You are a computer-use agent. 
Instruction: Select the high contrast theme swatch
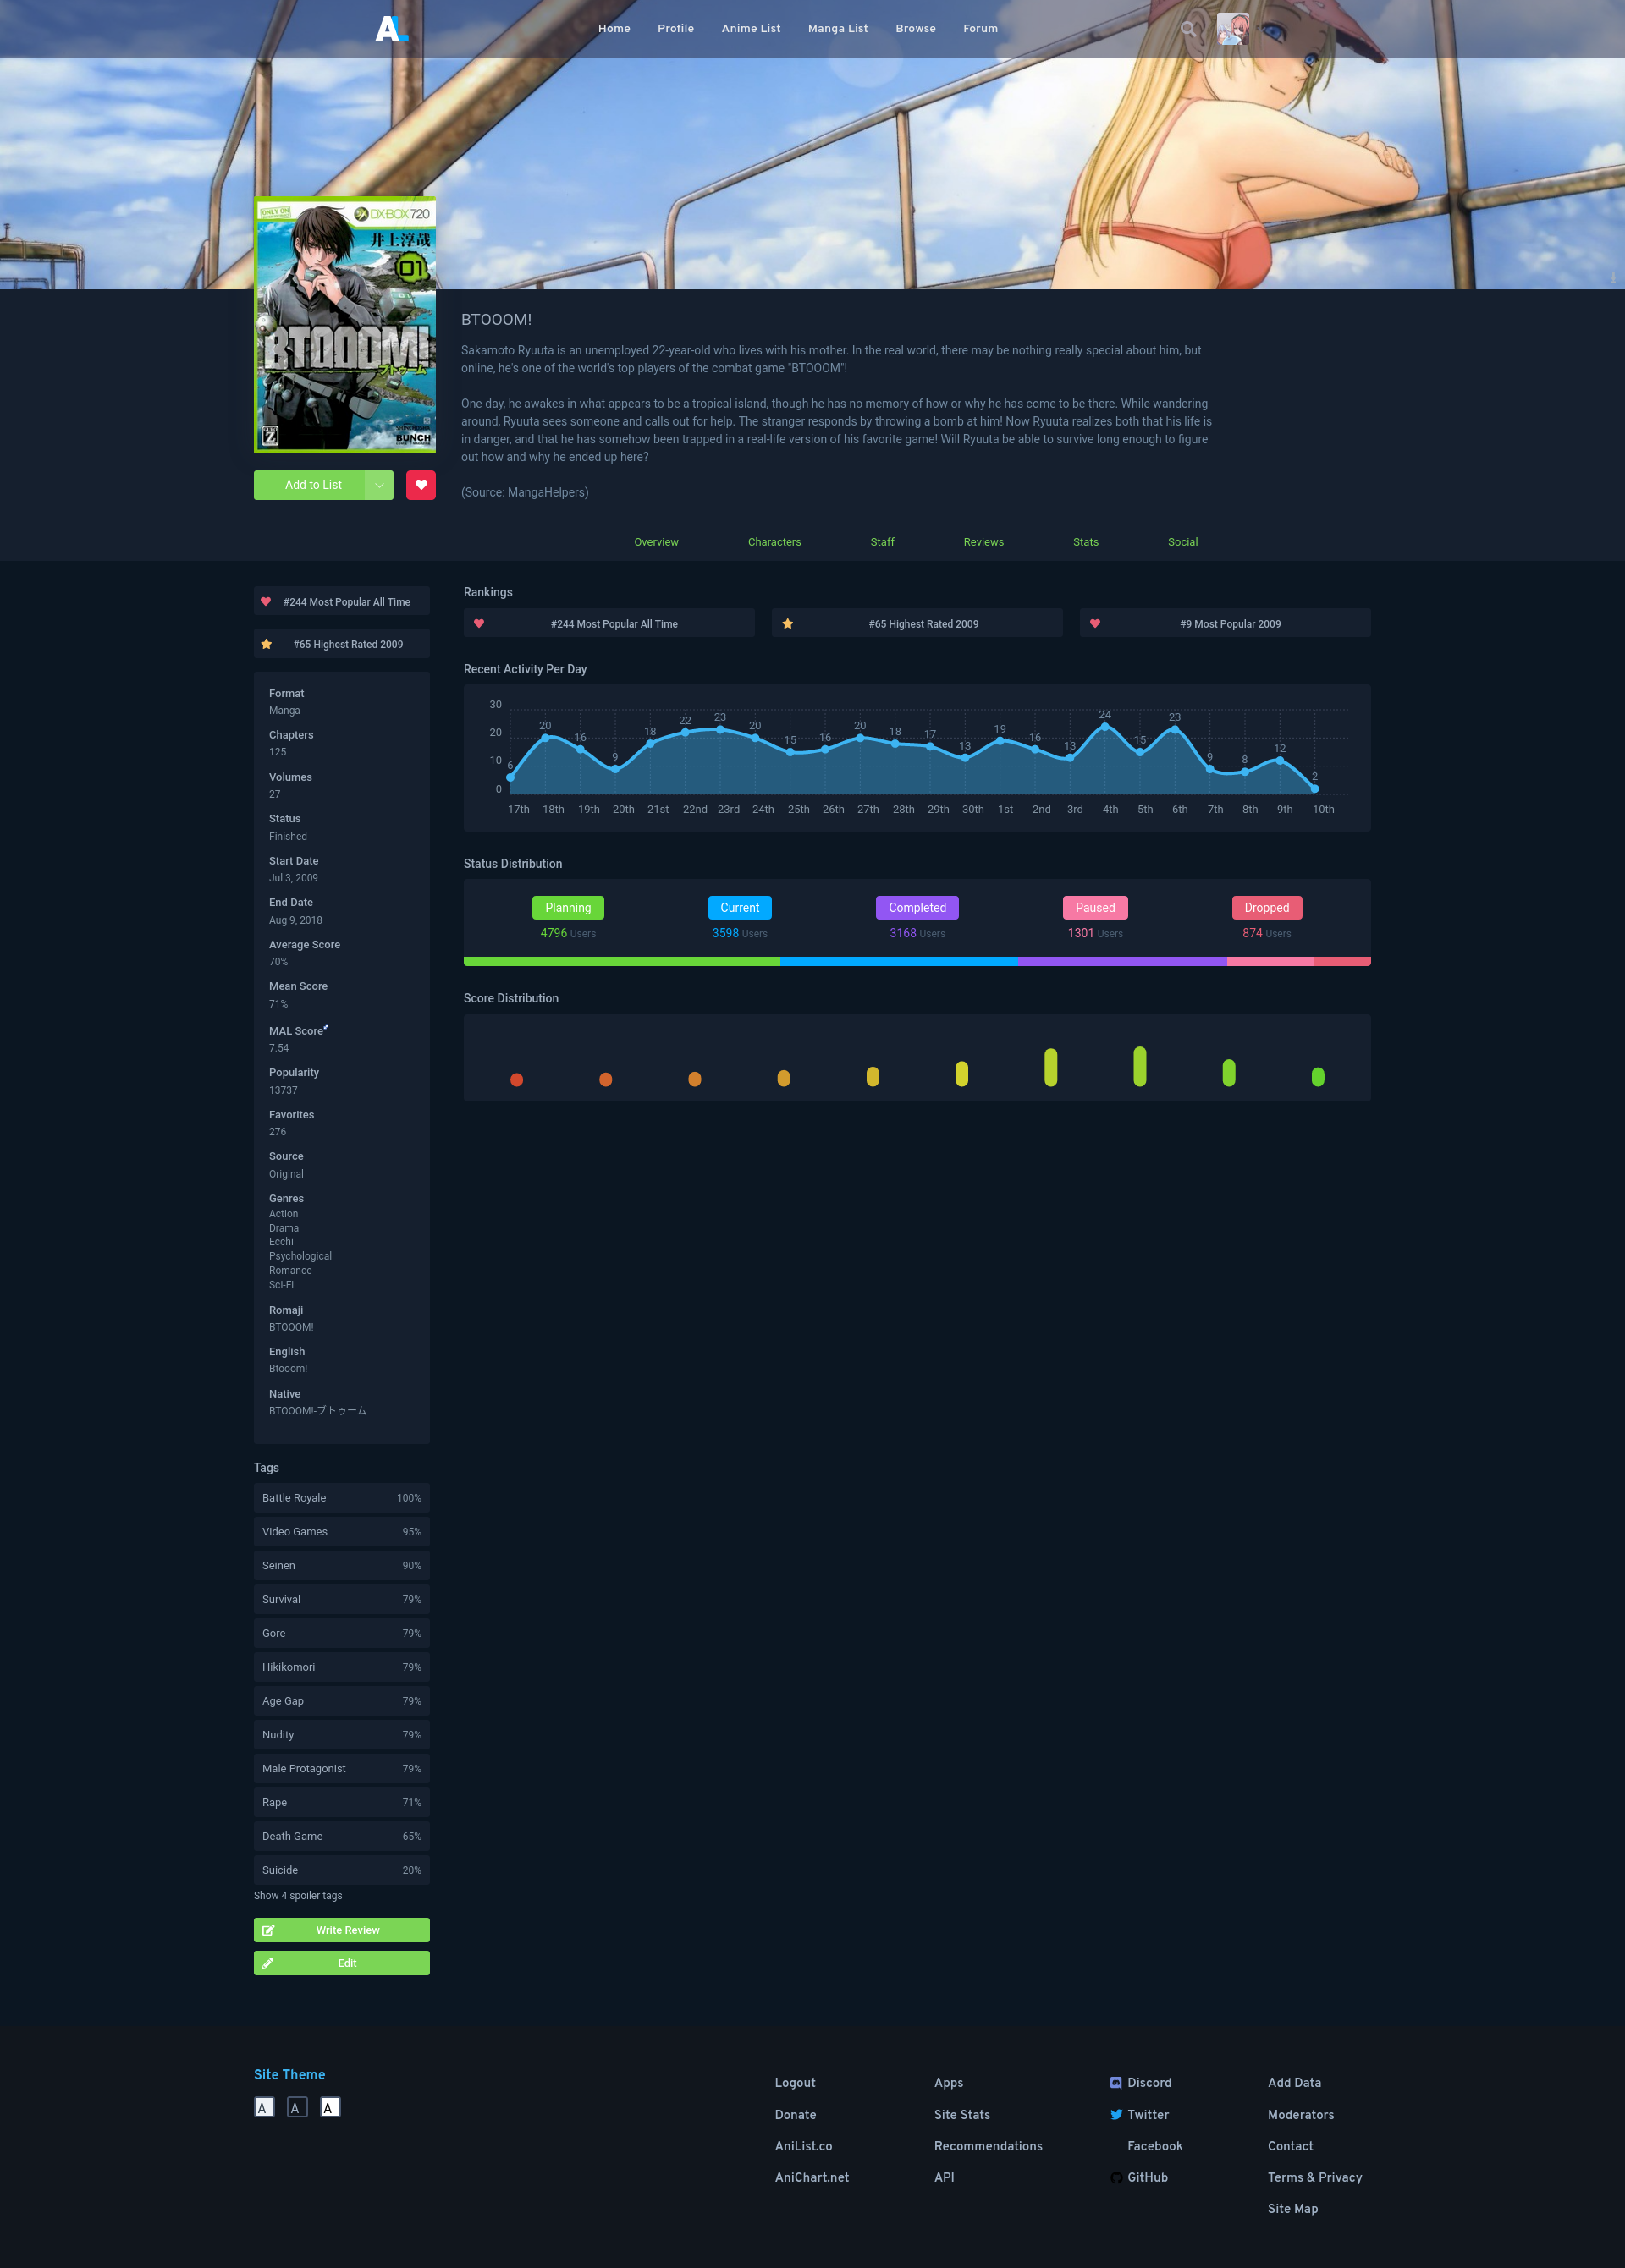click(x=330, y=2108)
